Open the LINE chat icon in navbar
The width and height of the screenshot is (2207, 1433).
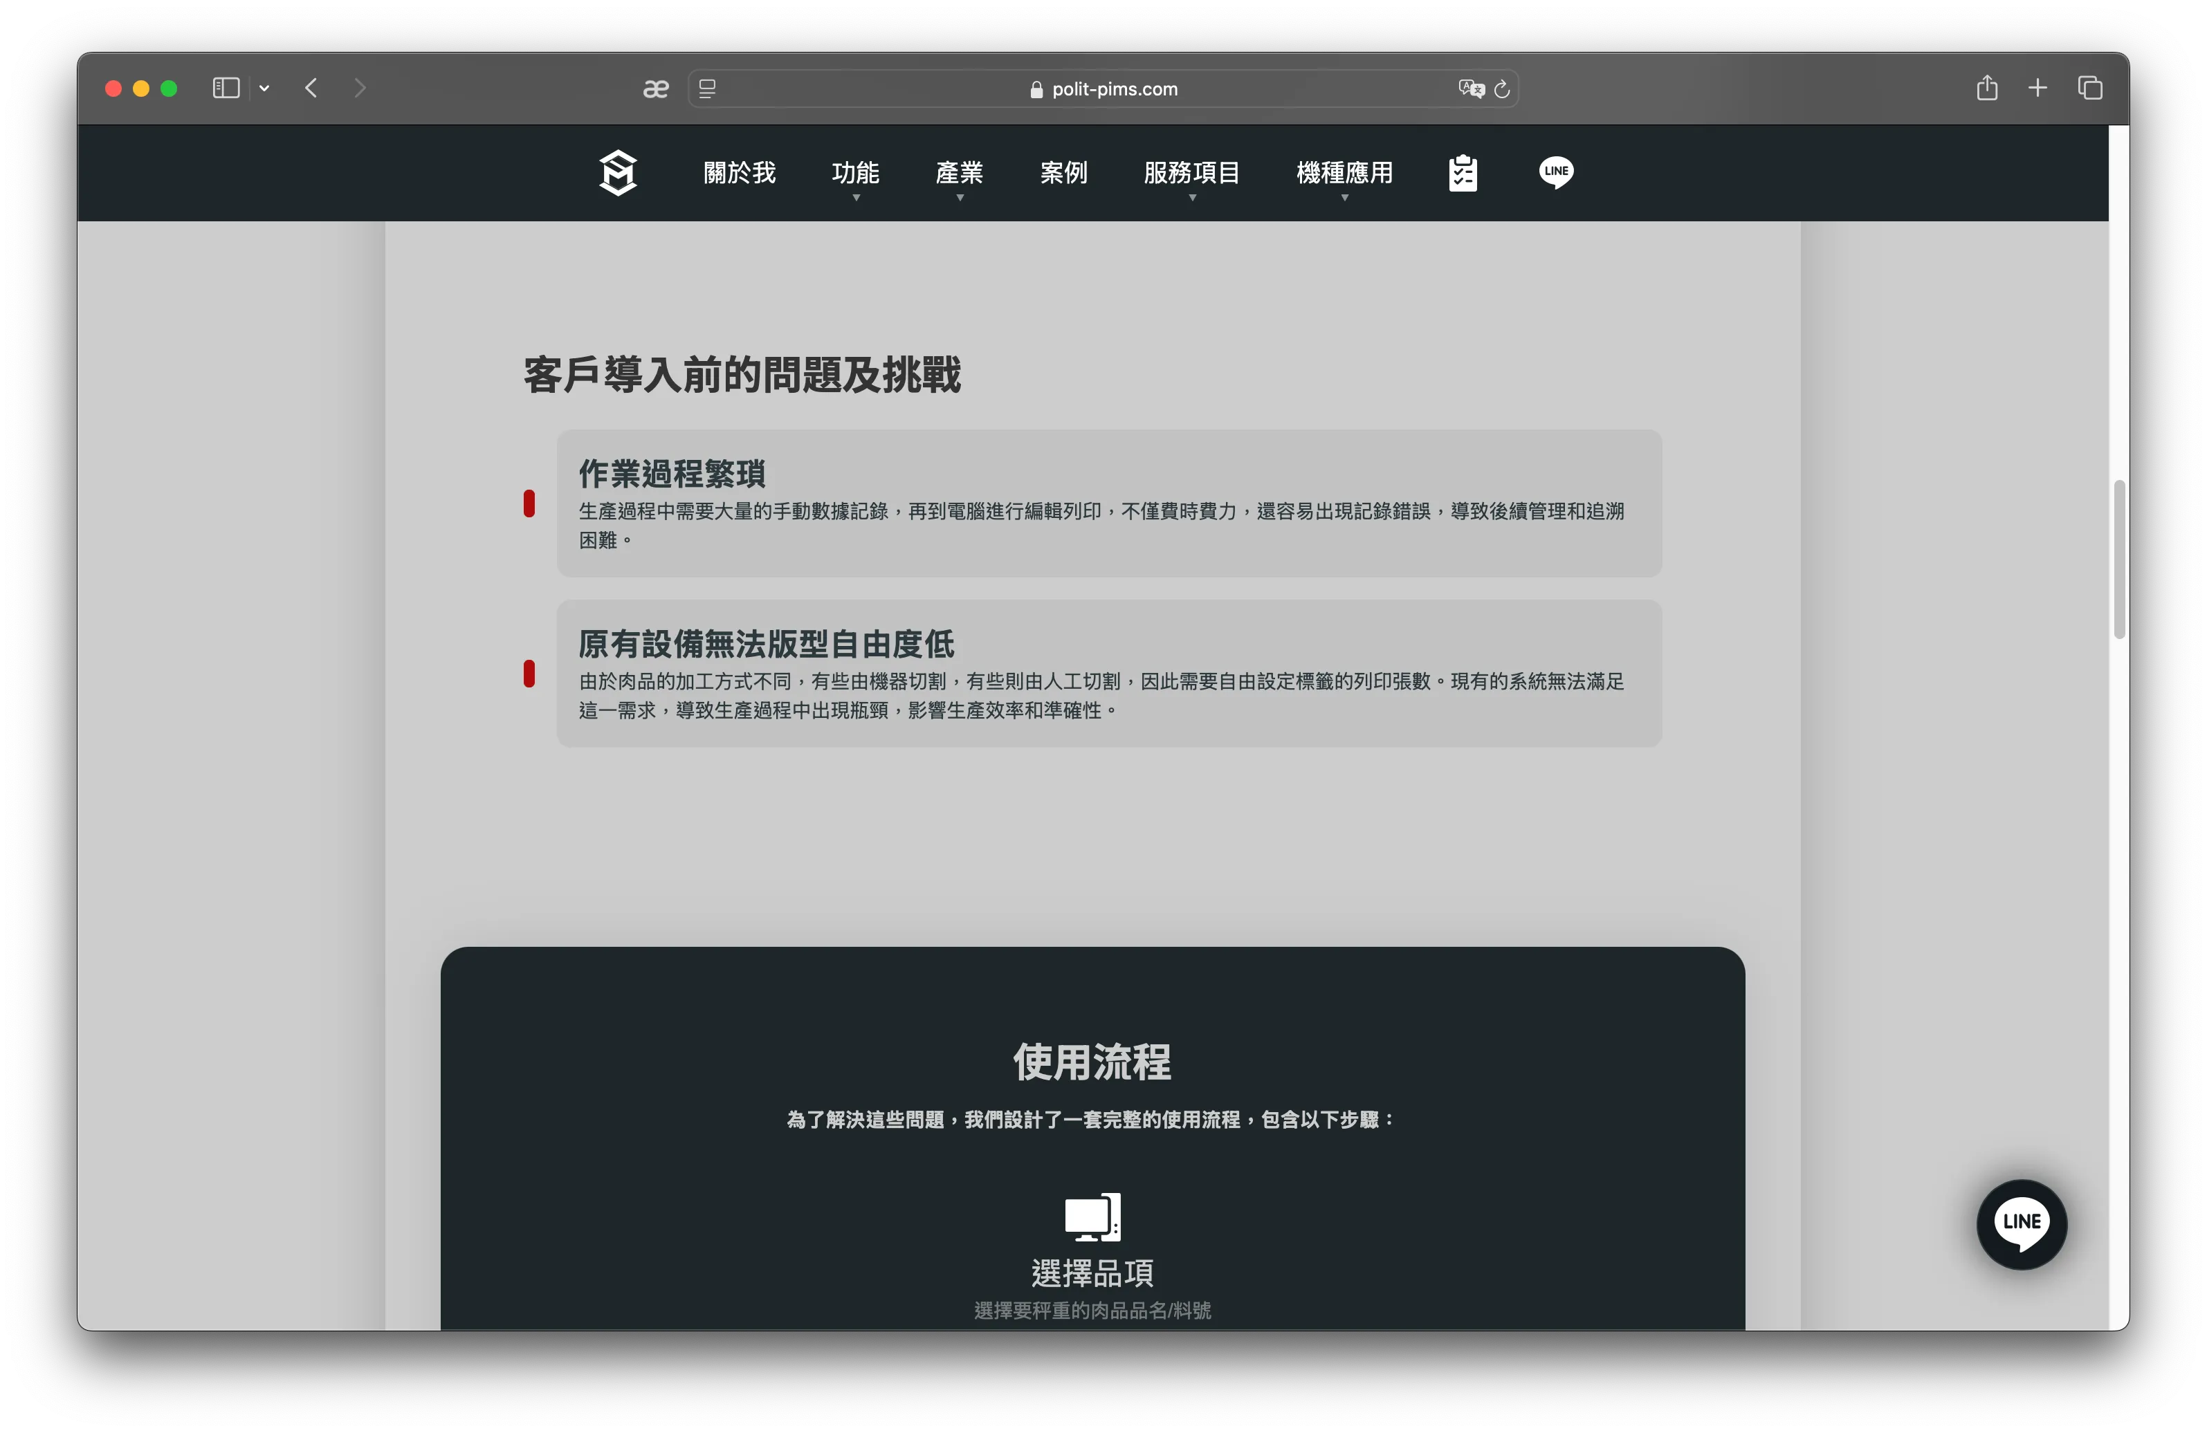(1556, 172)
